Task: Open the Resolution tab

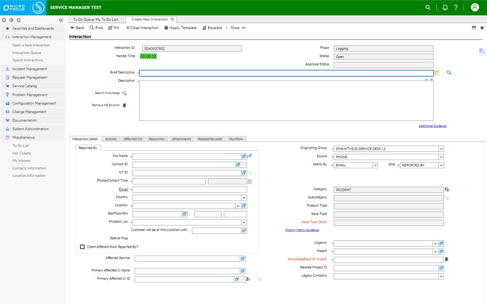Action: point(157,139)
